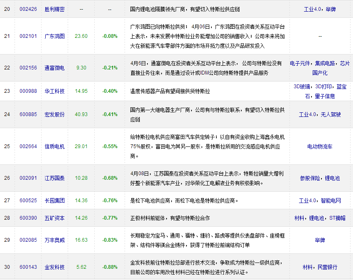353x280 pixels.
Task: Click the 举牌 tag in the 万丰奥威 row
Action: [320, 240]
